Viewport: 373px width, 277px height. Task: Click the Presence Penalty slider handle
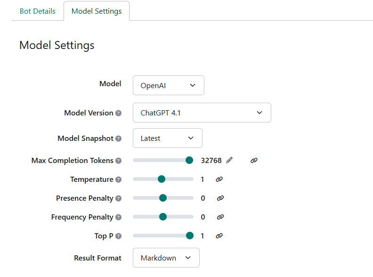tap(163, 198)
